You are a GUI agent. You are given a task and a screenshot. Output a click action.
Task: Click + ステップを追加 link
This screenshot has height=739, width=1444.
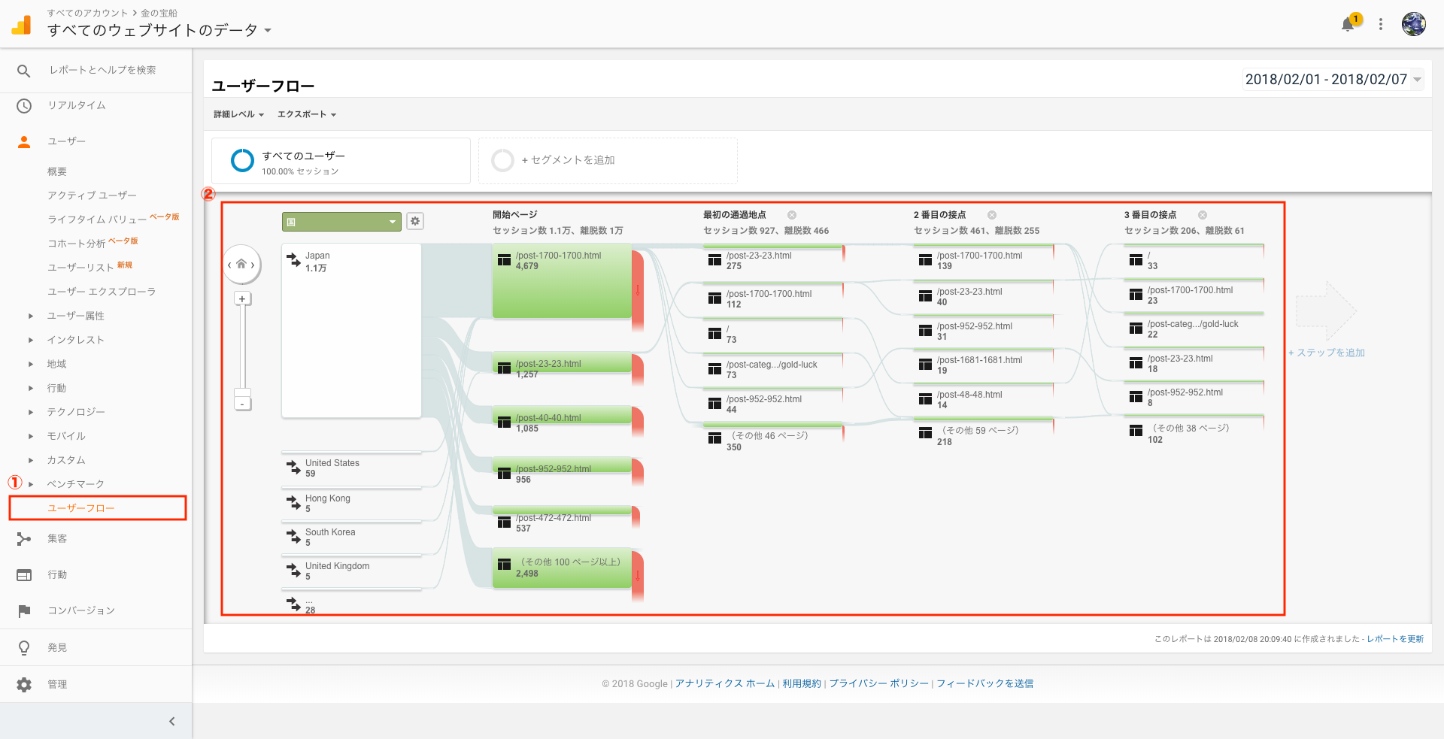(x=1327, y=353)
